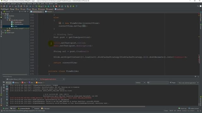This screenshot has width=202, height=113.
Task: Click the Cut toolbar icon
Action: tap(16, 6)
